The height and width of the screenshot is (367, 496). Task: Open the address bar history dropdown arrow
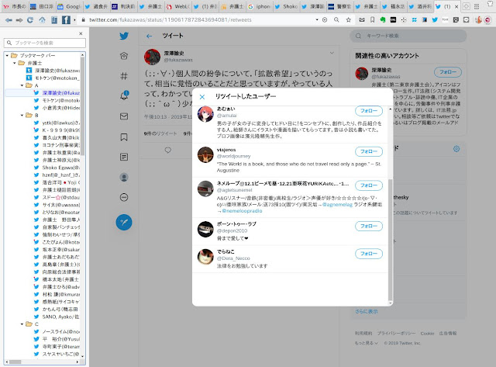(x=317, y=19)
